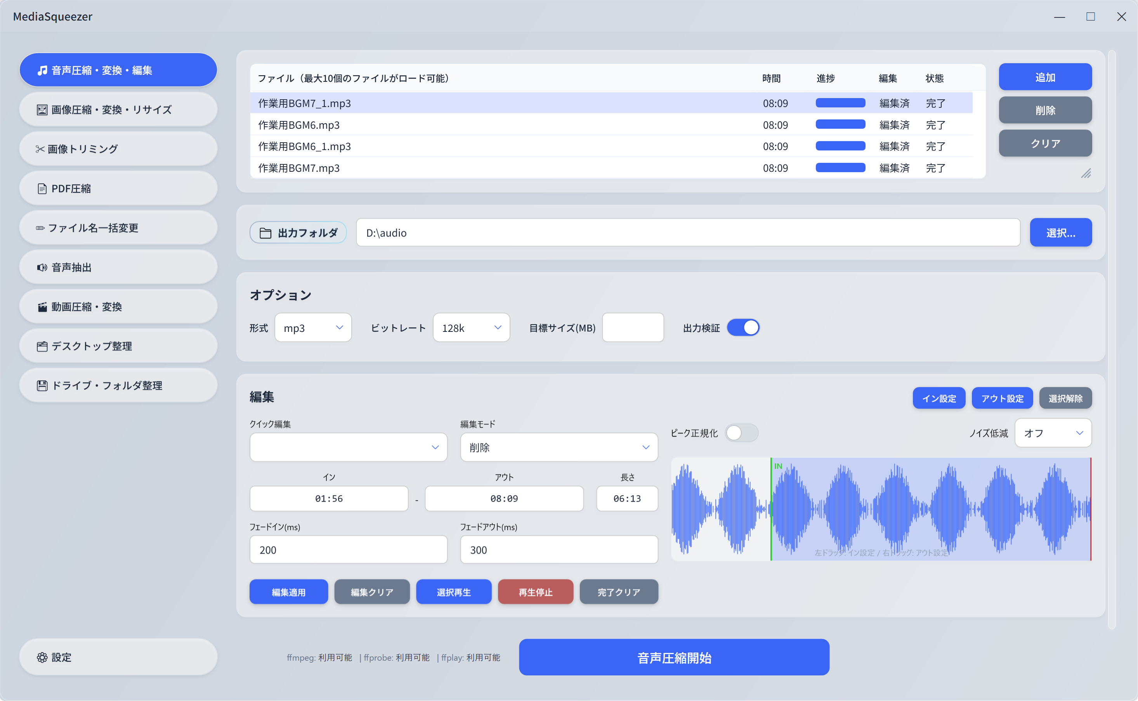Viewport: 1138px width, 701px height.
Task: Open 画像トリミング with the scissors icon
Action: (40, 148)
